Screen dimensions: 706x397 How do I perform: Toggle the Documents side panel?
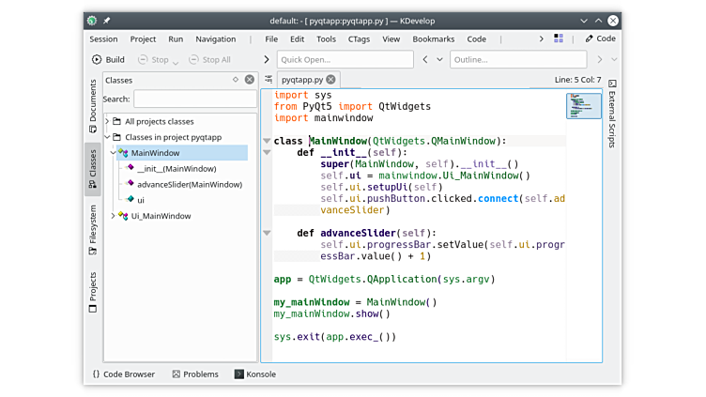(x=92, y=105)
